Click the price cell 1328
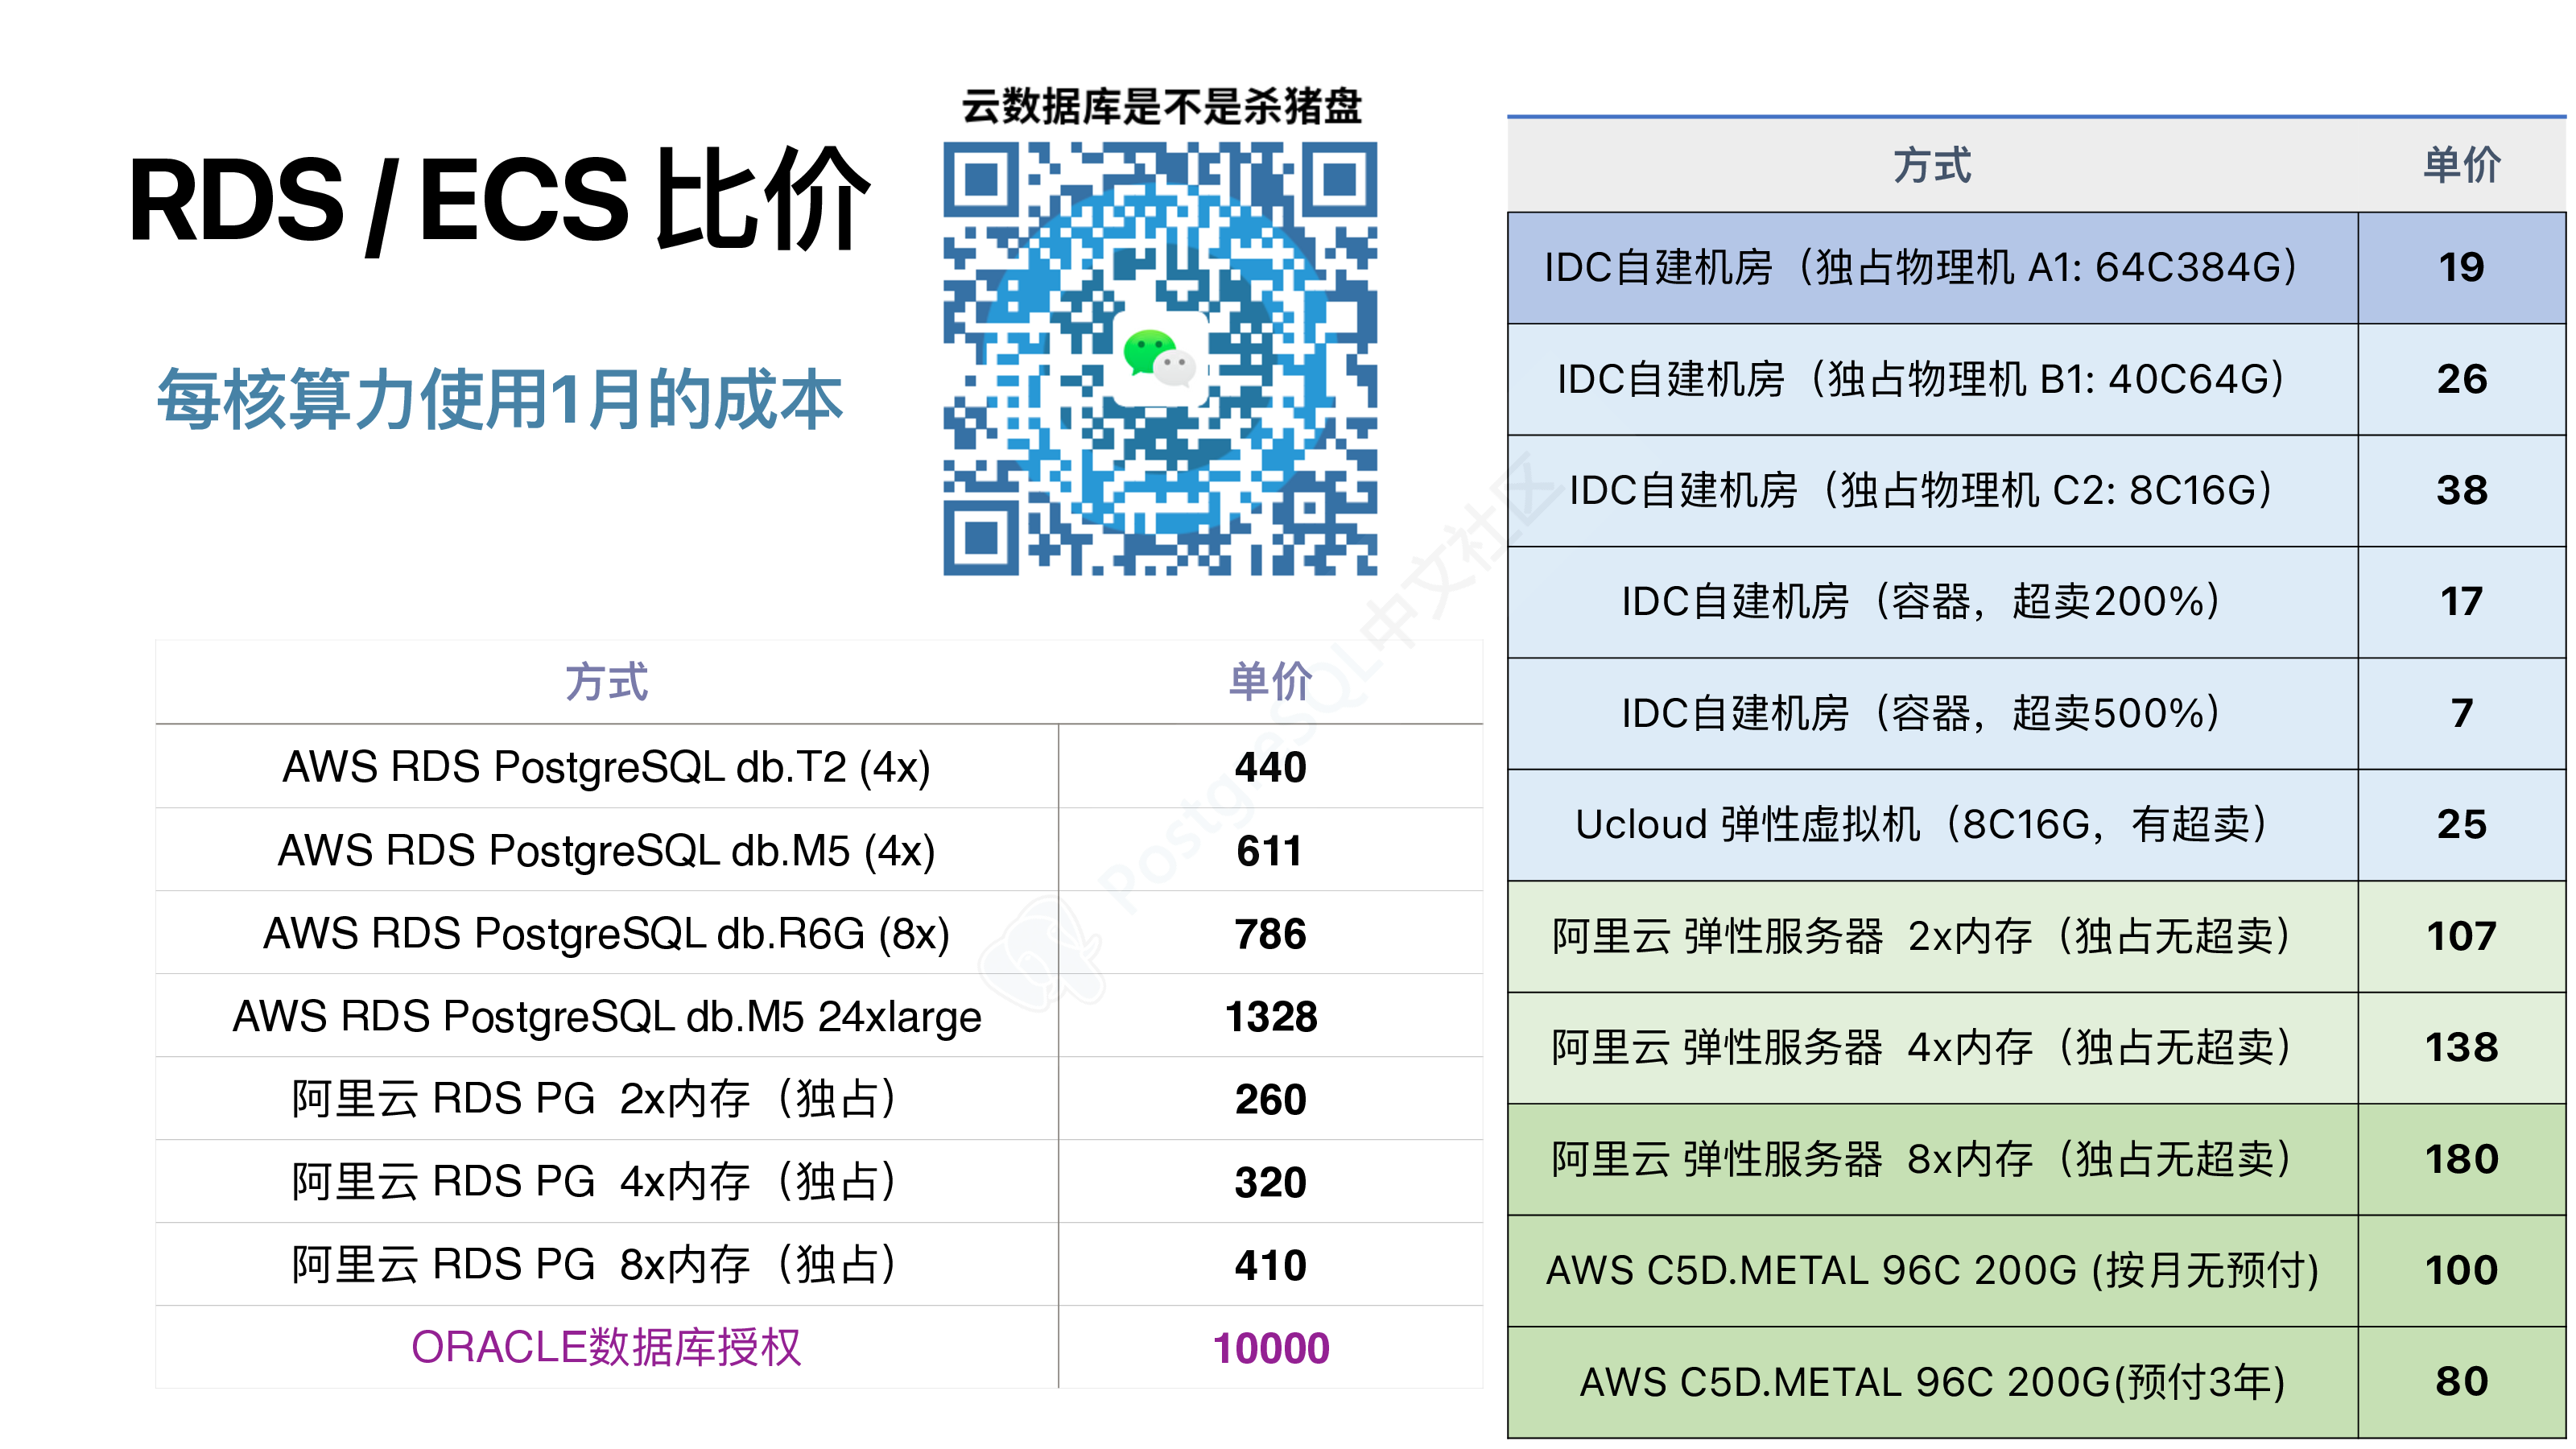 1270,1016
